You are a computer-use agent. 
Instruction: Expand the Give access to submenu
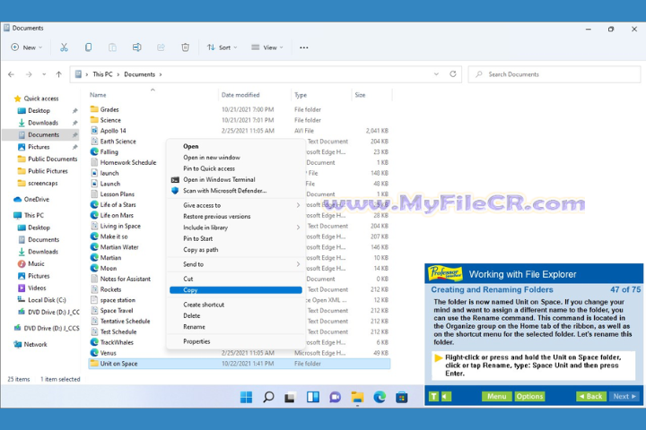[298, 205]
